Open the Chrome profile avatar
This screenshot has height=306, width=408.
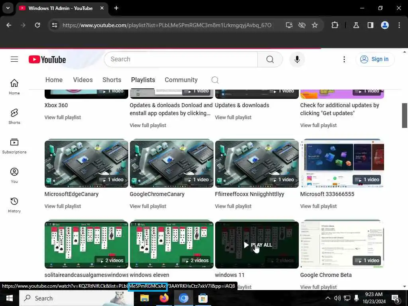(x=385, y=25)
